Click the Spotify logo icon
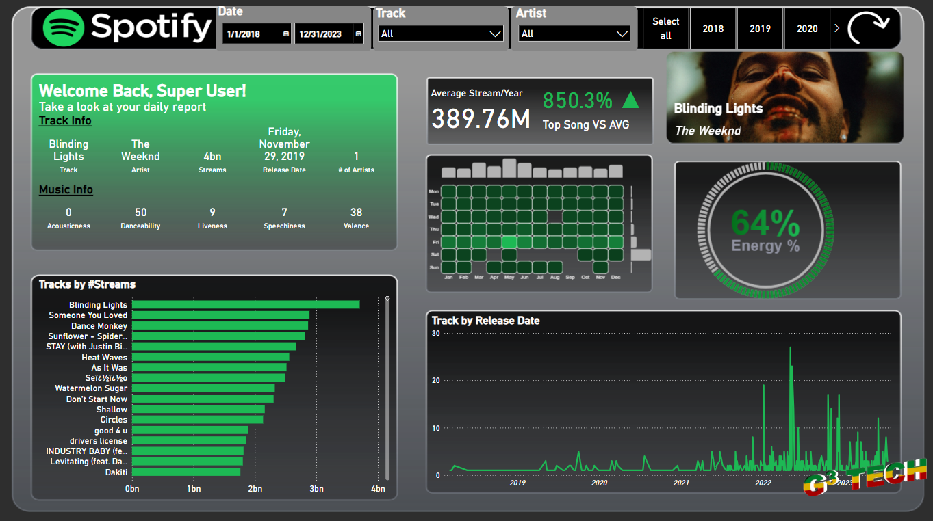The width and height of the screenshot is (933, 521). tap(63, 28)
